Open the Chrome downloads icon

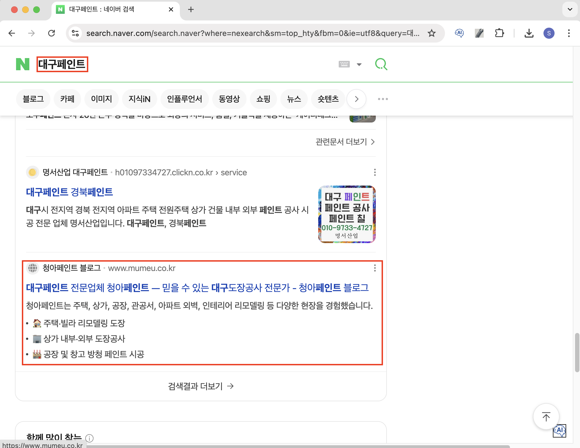[x=529, y=33]
